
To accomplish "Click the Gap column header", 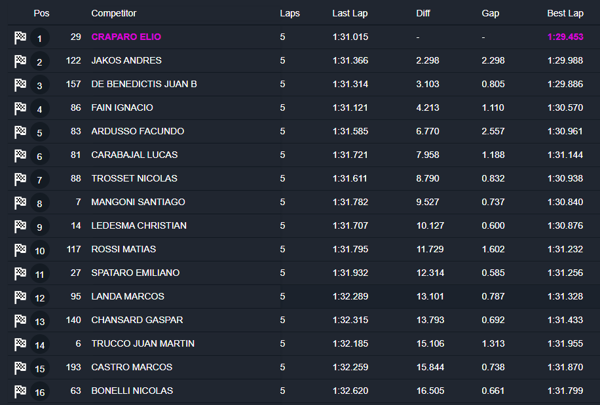I will [x=490, y=13].
